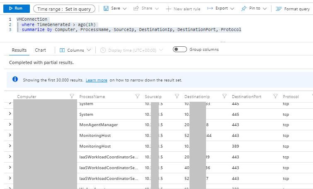Click the Export arrow icon
313x189 pixels.
point(210,9)
